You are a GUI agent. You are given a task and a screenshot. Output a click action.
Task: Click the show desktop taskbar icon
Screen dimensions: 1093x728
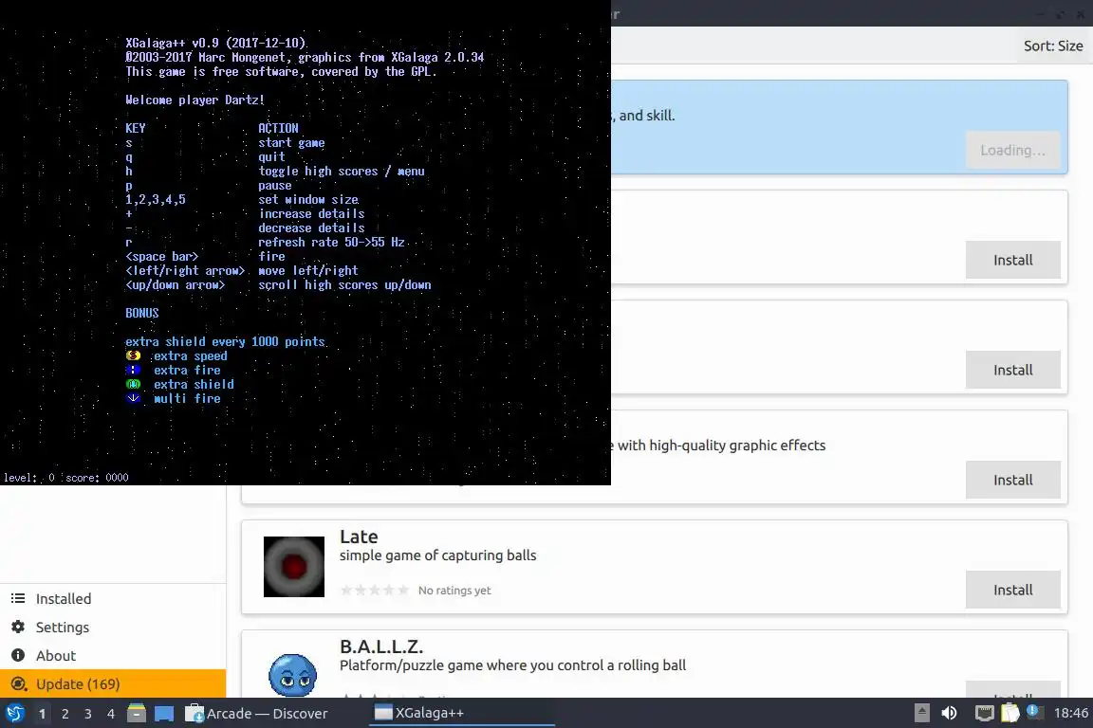click(164, 713)
